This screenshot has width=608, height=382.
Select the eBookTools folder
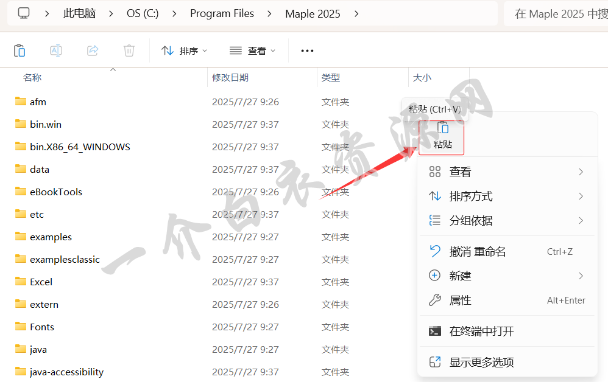[56, 192]
